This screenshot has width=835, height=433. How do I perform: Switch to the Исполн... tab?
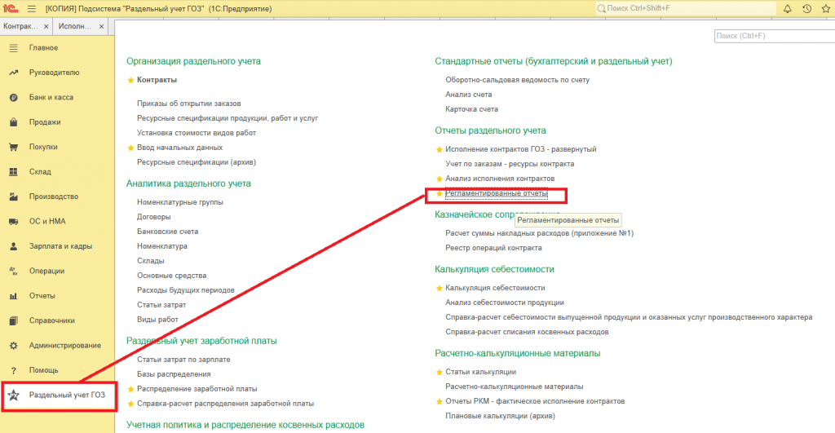click(74, 26)
